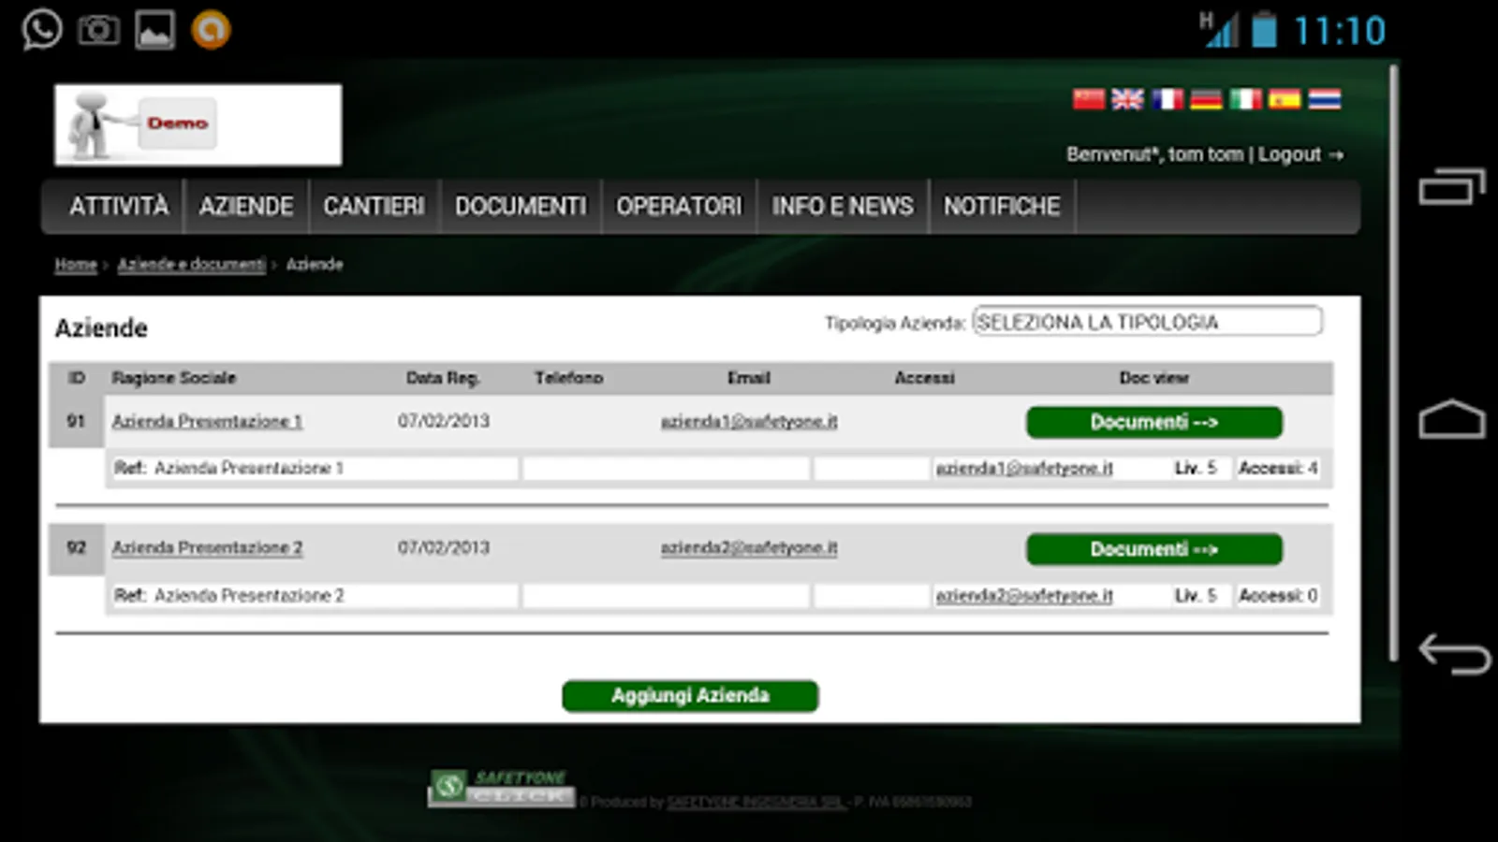Go to the Home breadcrumb link
Screen dimensions: 1498x842
pos(76,265)
